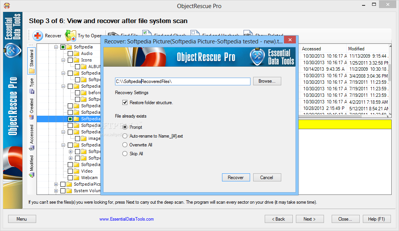Select the cell '4/2/2011 7:18:59 AM'
399x231 pixels.
(369, 102)
